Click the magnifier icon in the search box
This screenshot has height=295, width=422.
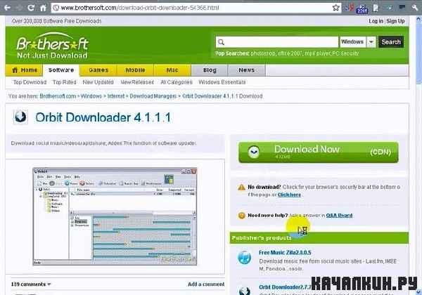point(221,42)
